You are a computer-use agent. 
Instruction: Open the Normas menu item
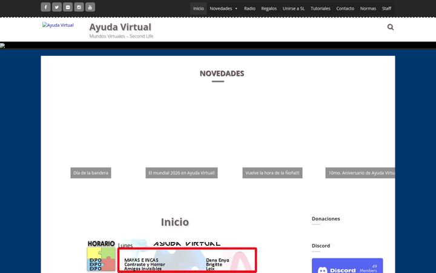point(368,8)
